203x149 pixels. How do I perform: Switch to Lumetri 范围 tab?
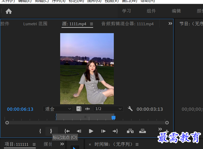click(x=35, y=24)
